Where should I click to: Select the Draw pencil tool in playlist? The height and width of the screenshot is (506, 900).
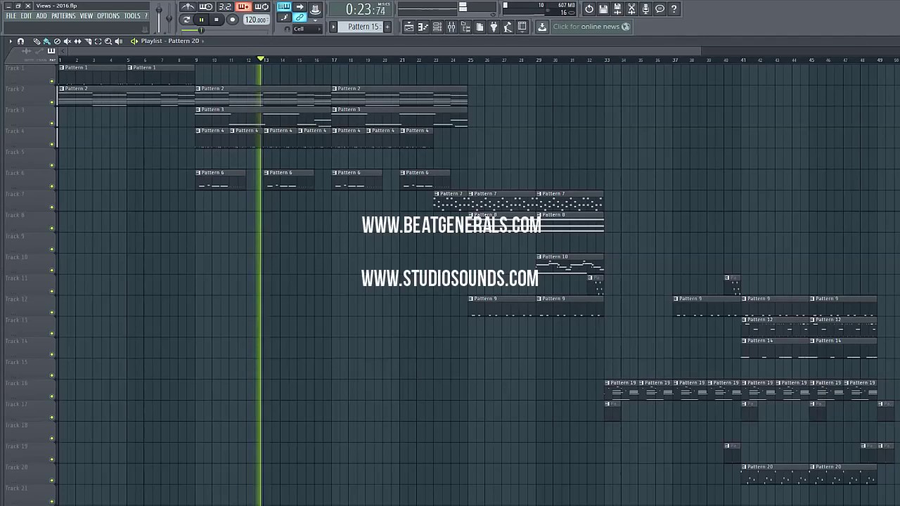pyautogui.click(x=37, y=41)
